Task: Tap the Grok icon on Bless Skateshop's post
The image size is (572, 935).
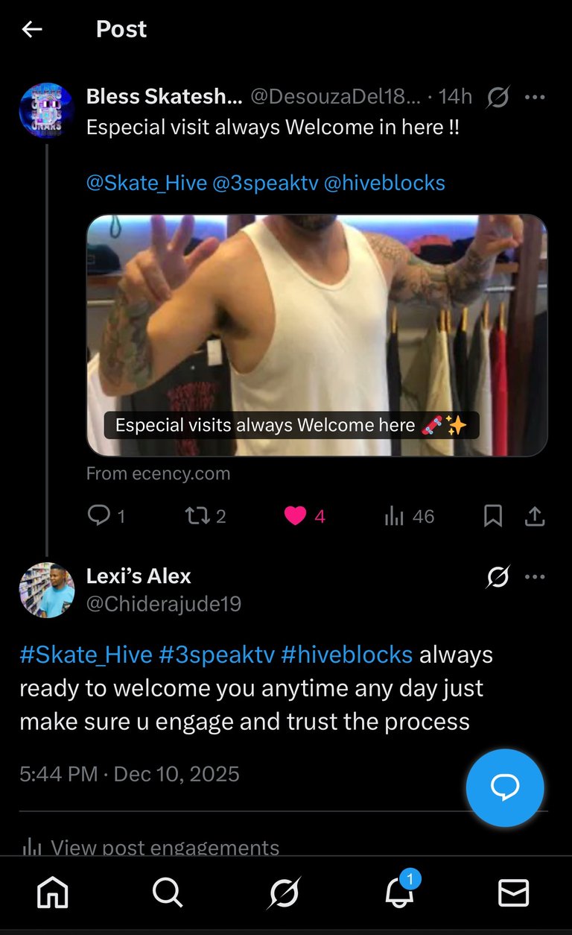Action: (498, 97)
